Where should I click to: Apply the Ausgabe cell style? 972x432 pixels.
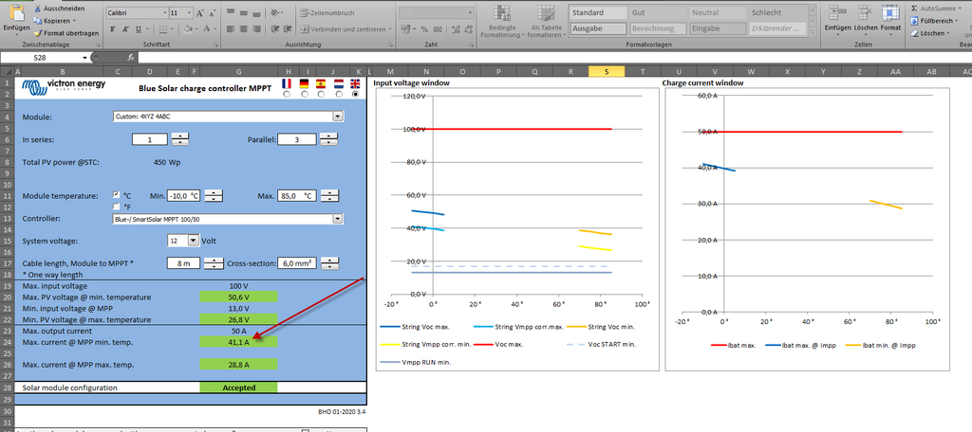(598, 28)
